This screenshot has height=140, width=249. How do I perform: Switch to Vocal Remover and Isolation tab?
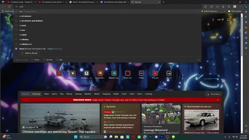(115, 2)
